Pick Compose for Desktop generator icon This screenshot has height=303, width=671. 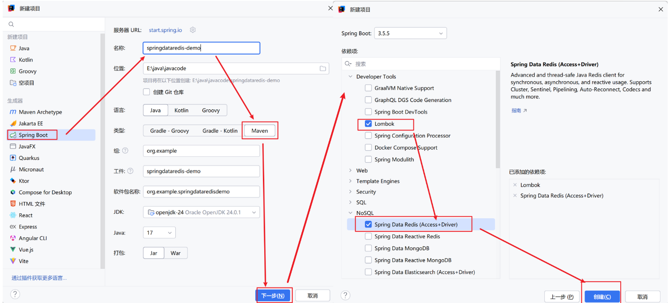click(x=13, y=192)
